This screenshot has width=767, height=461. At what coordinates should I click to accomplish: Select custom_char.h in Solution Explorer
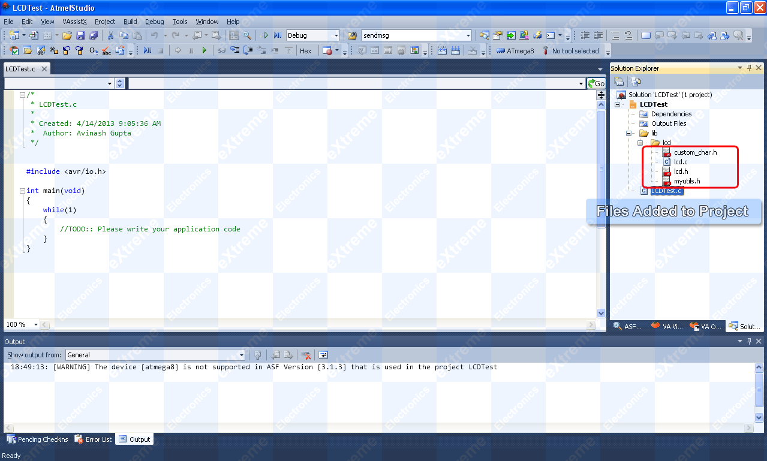point(695,152)
